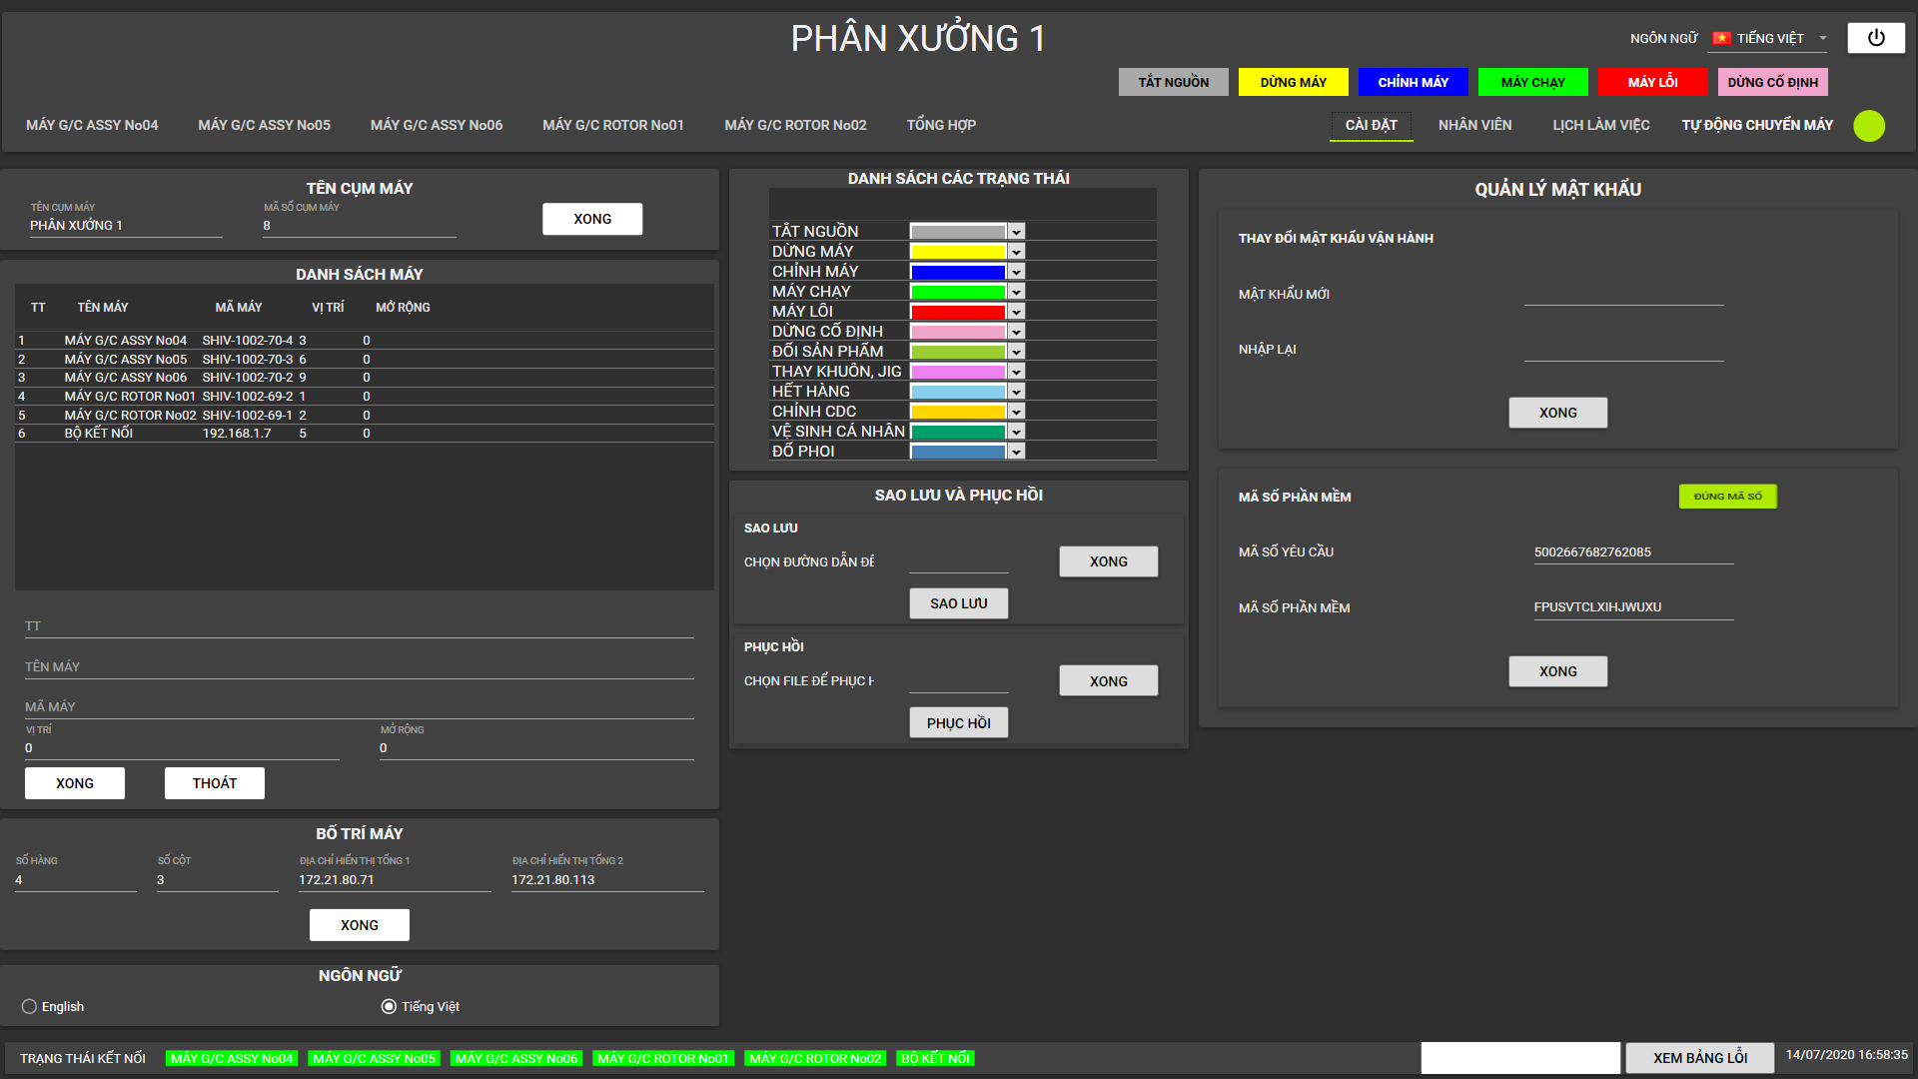Open the TỔNG HỢP tab

pyautogui.click(x=941, y=125)
